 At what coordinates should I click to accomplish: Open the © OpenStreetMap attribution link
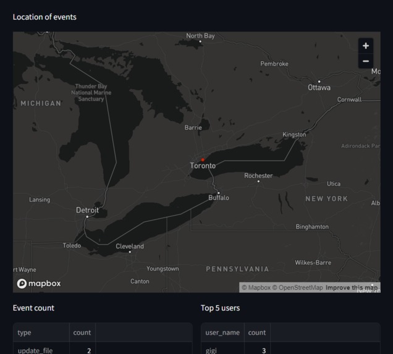point(297,288)
